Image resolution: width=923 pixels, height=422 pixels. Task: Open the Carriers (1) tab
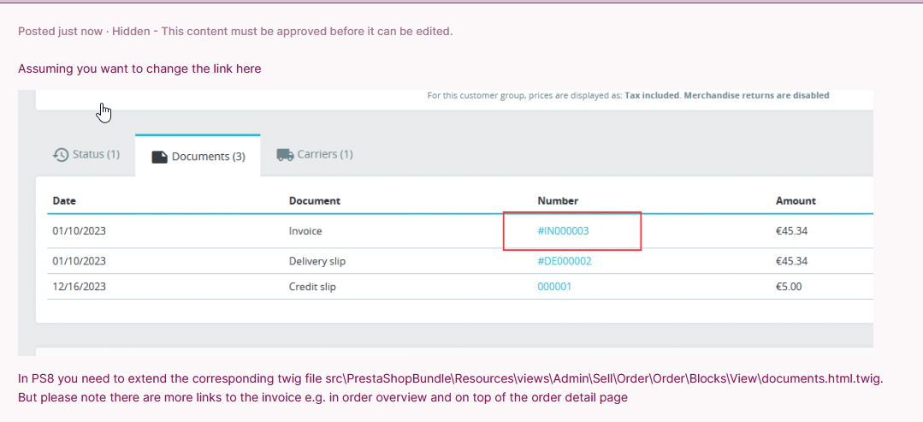click(x=324, y=155)
